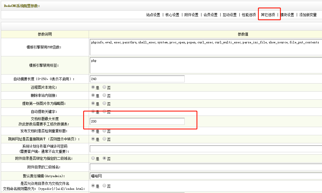The width and height of the screenshot is (322, 193).
Task: Click the 添加新变量 link
Action: [308, 15]
